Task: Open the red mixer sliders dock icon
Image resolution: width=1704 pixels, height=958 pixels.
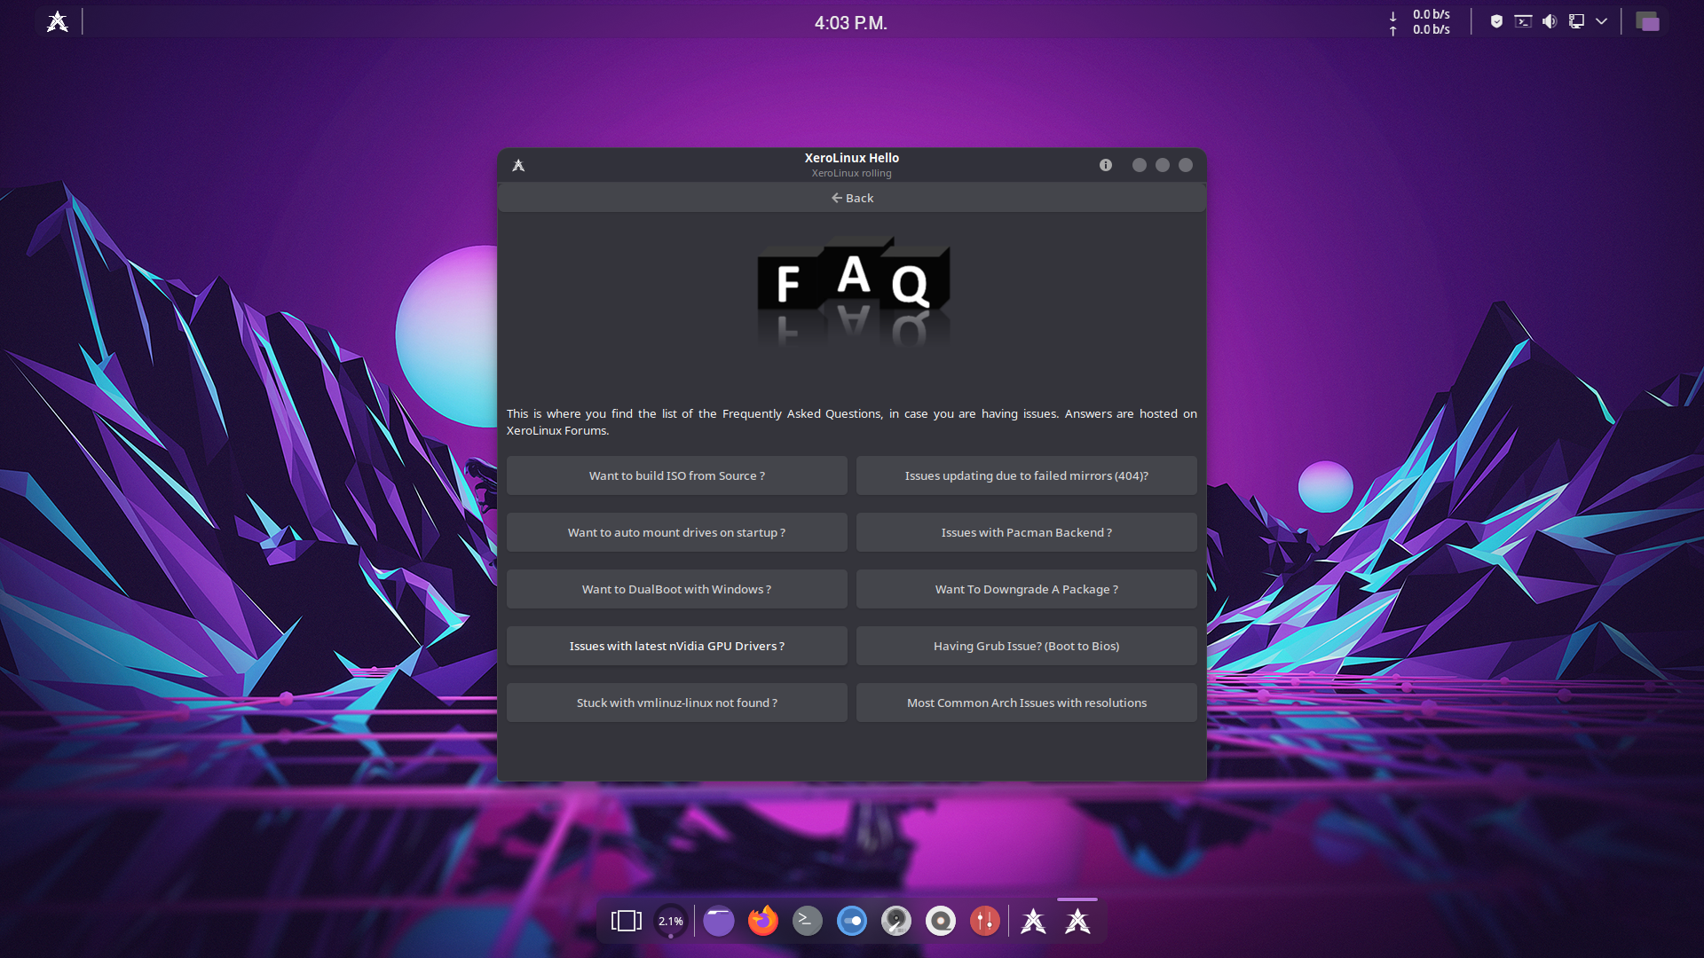Action: (x=985, y=921)
